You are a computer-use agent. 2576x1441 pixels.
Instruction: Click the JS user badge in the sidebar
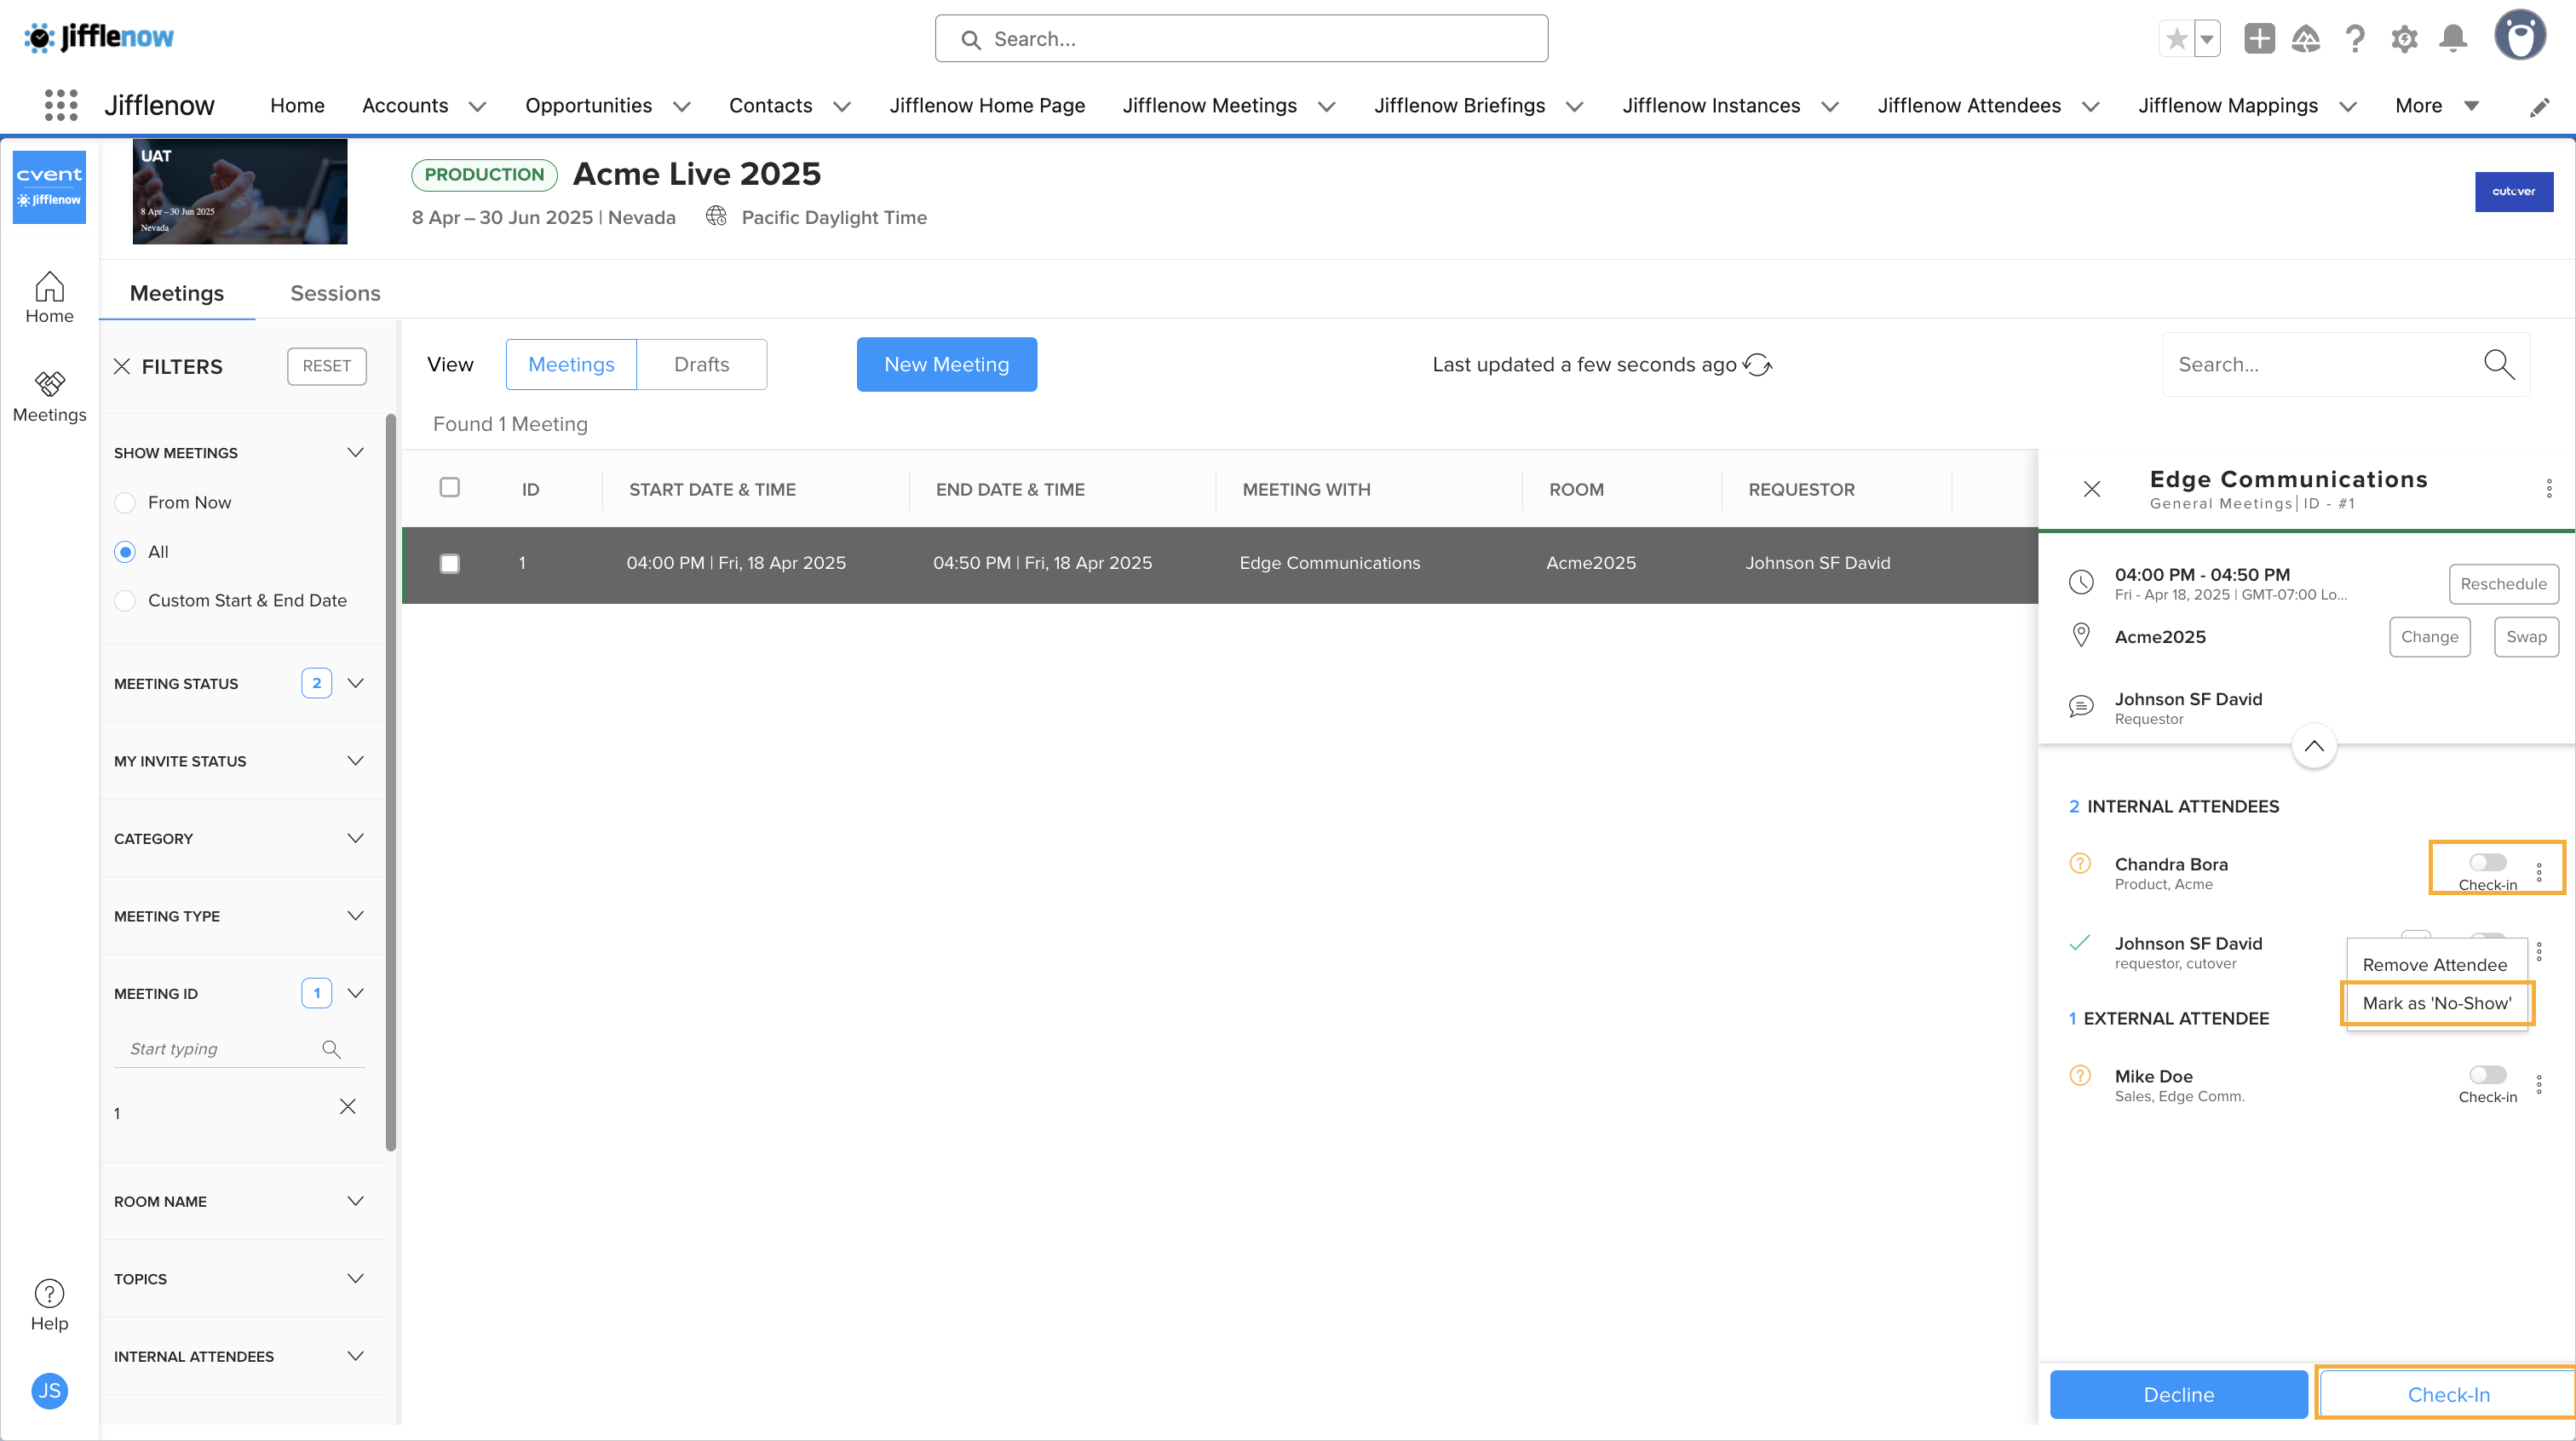coord(49,1390)
